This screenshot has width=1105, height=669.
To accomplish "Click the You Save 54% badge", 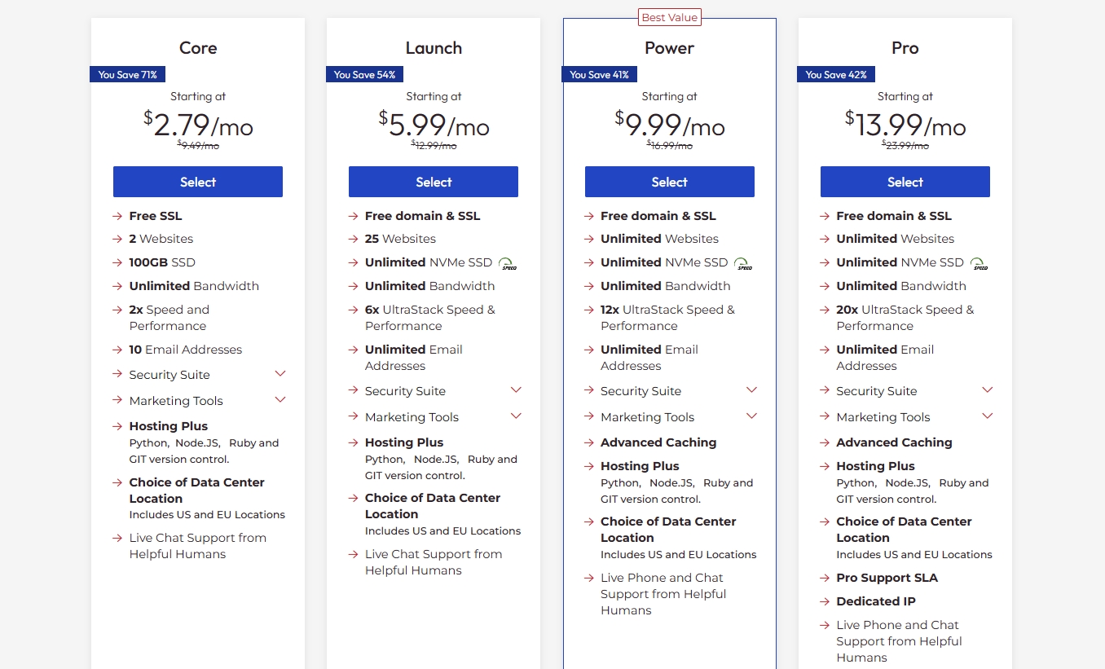I will [364, 74].
